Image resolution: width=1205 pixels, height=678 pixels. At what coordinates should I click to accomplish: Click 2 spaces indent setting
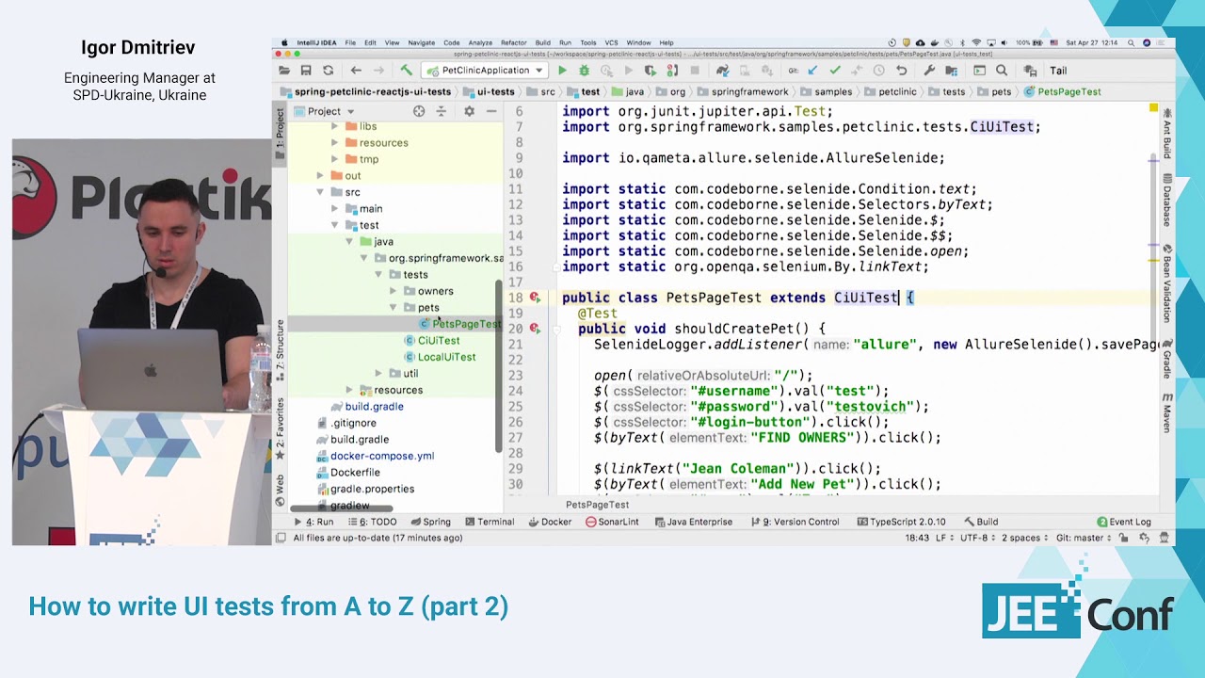point(1025,538)
